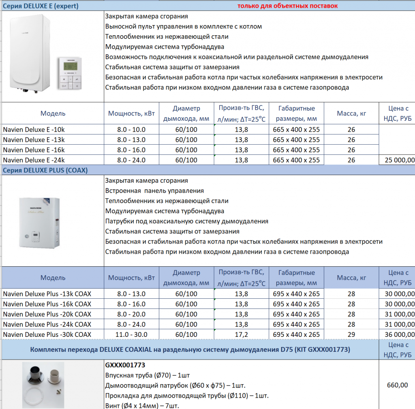415x409 pixels.
Task: Click the kit price '660,00'
Action: (x=397, y=385)
